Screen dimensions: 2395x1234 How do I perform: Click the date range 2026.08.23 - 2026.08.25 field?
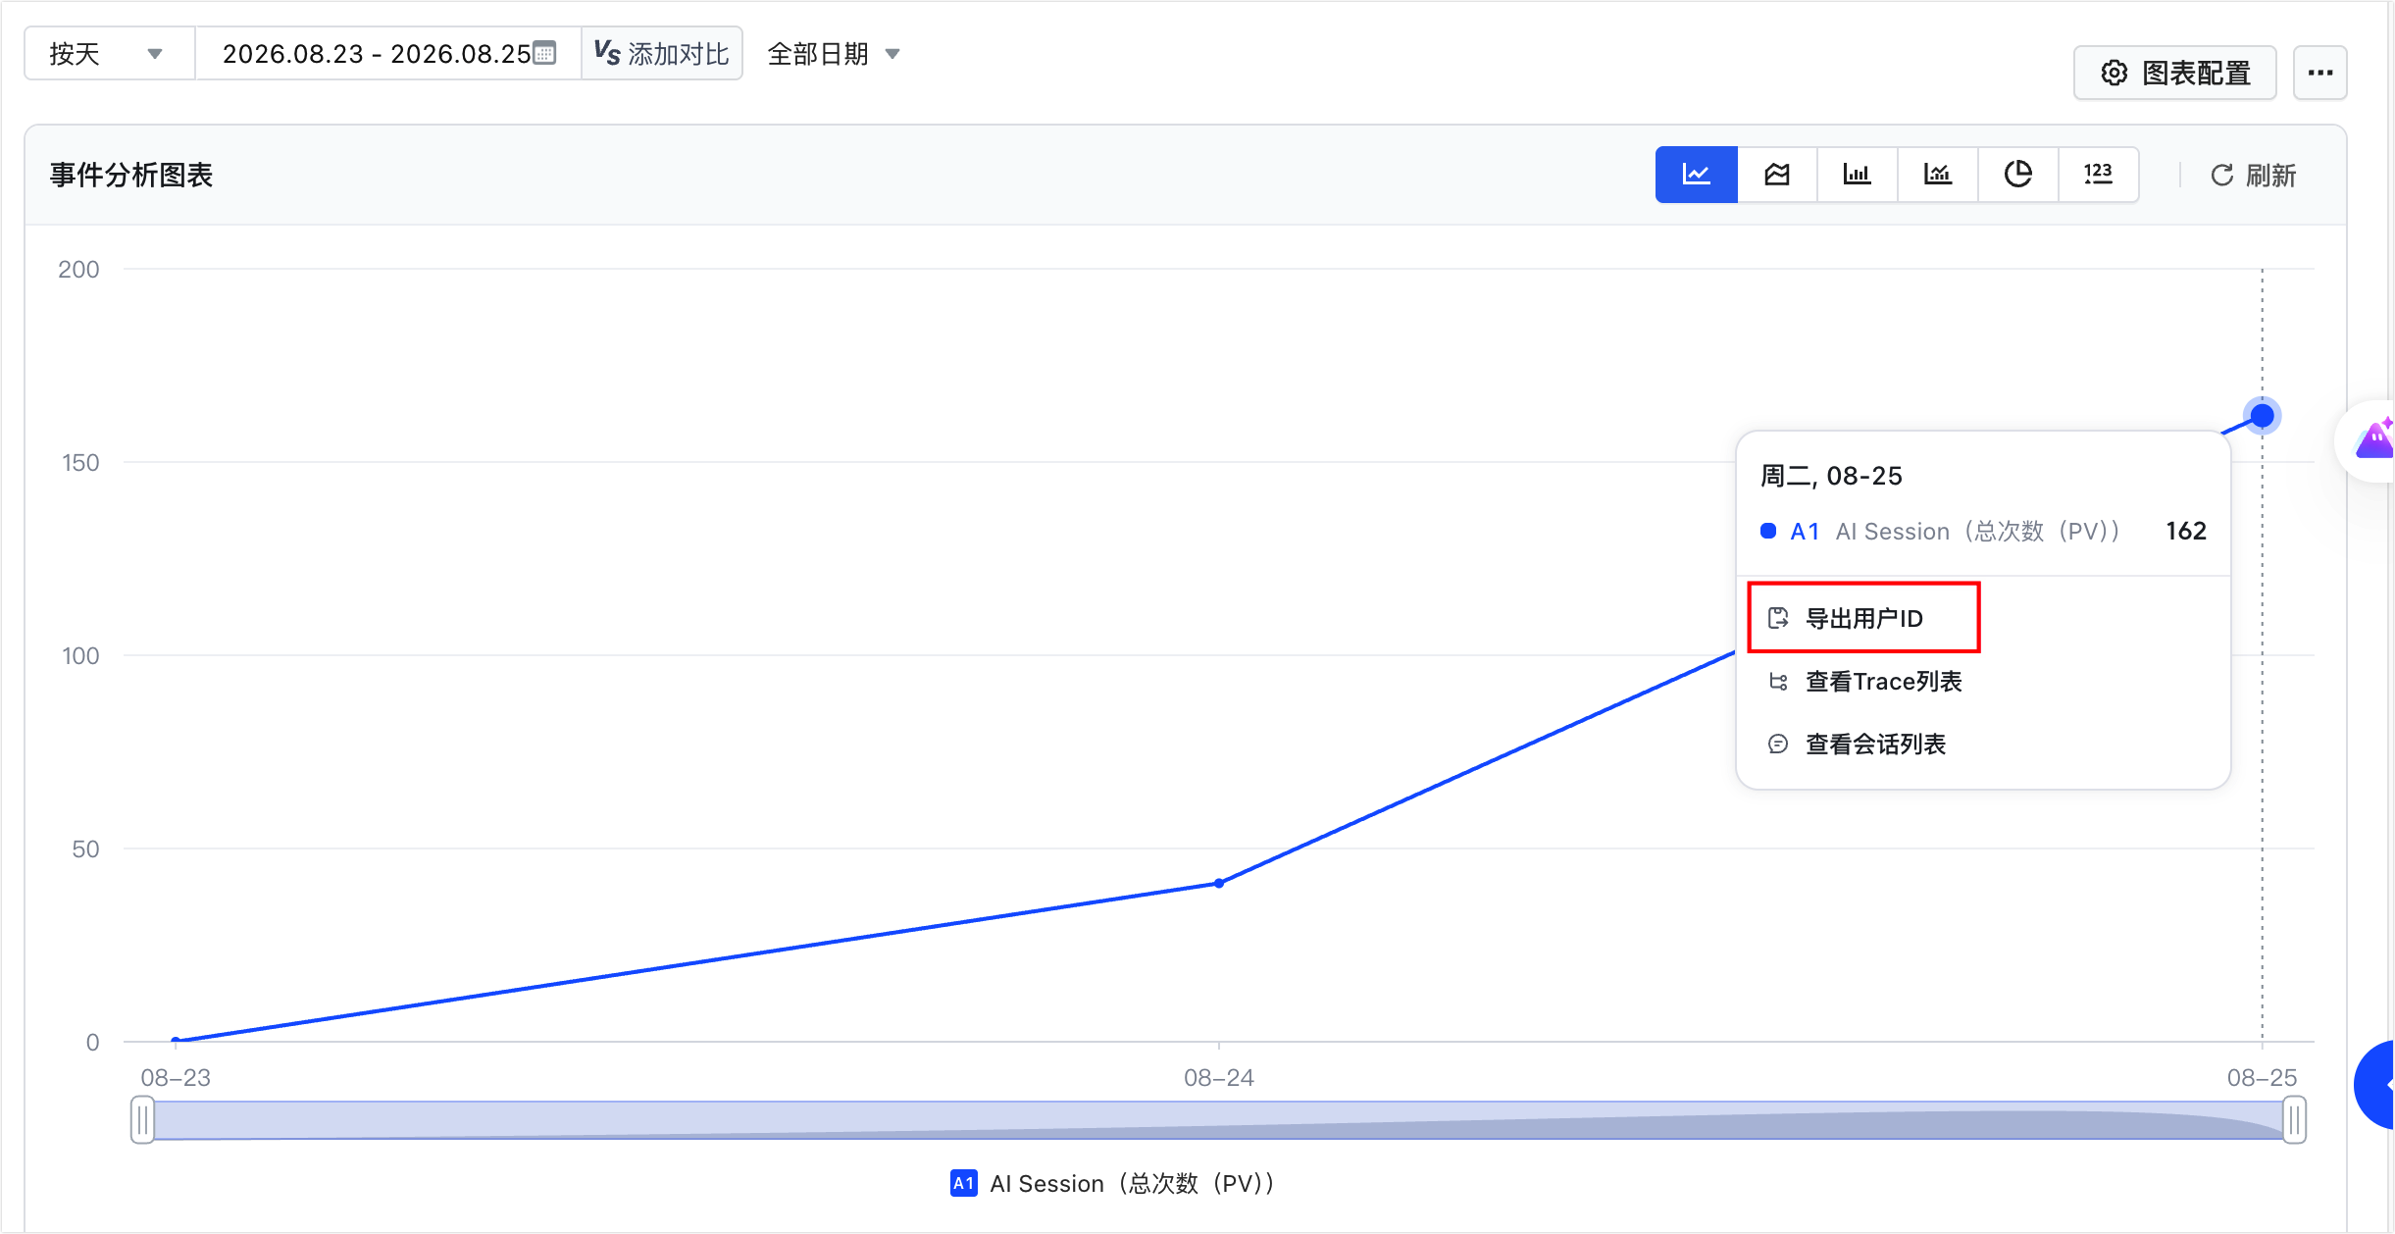click(x=388, y=53)
